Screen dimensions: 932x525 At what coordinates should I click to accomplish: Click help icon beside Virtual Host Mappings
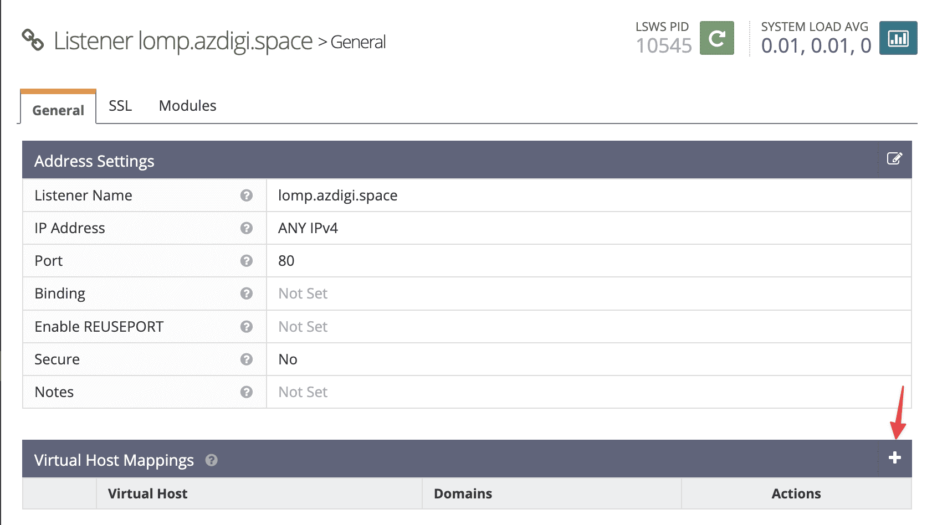tap(211, 460)
